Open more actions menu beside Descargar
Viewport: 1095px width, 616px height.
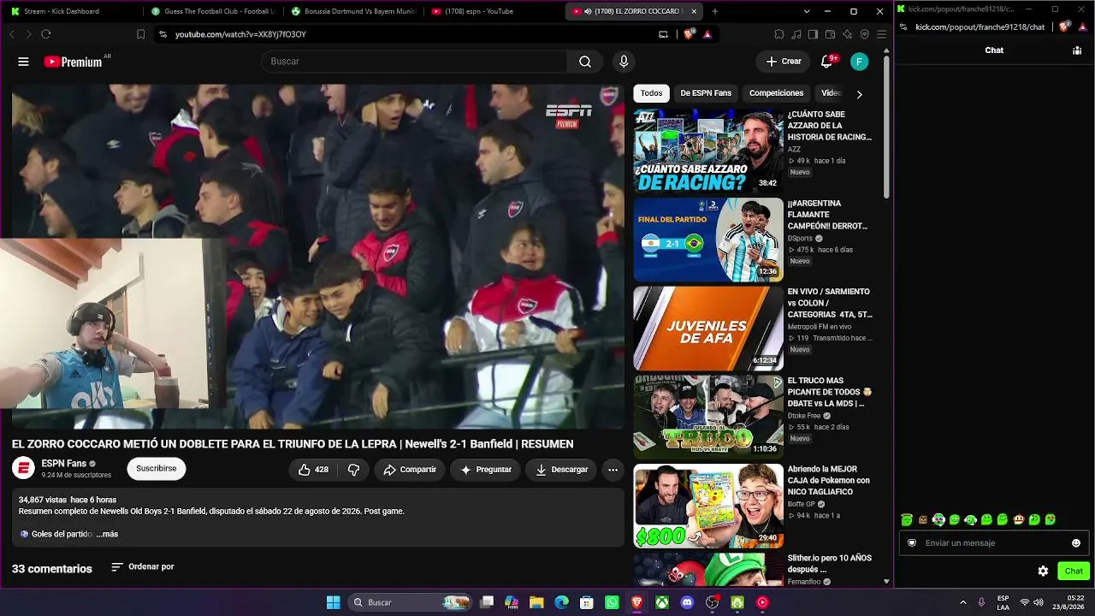coord(613,470)
